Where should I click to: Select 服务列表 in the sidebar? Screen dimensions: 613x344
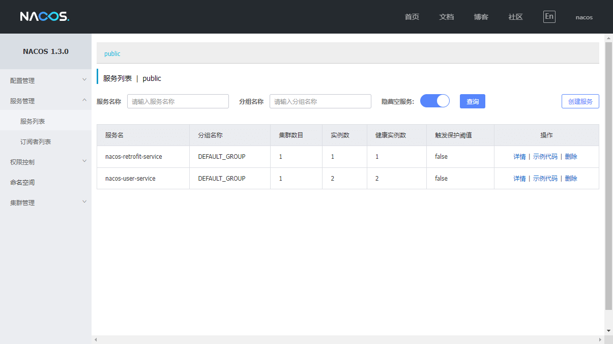point(33,121)
